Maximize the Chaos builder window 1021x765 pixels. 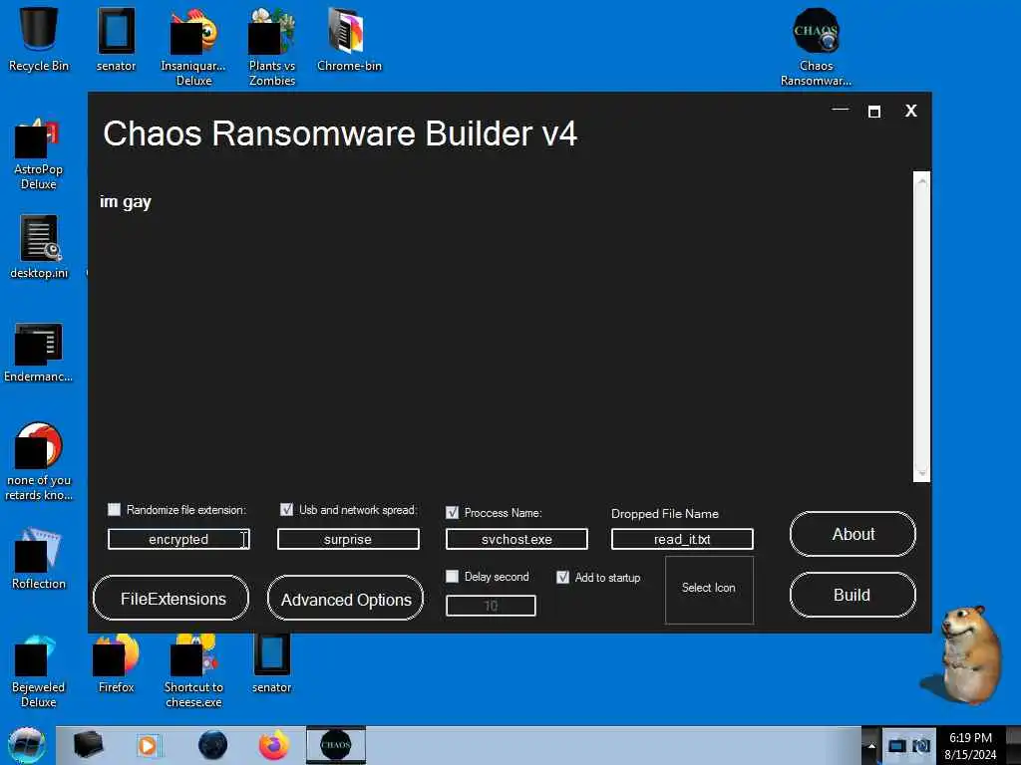pos(874,112)
